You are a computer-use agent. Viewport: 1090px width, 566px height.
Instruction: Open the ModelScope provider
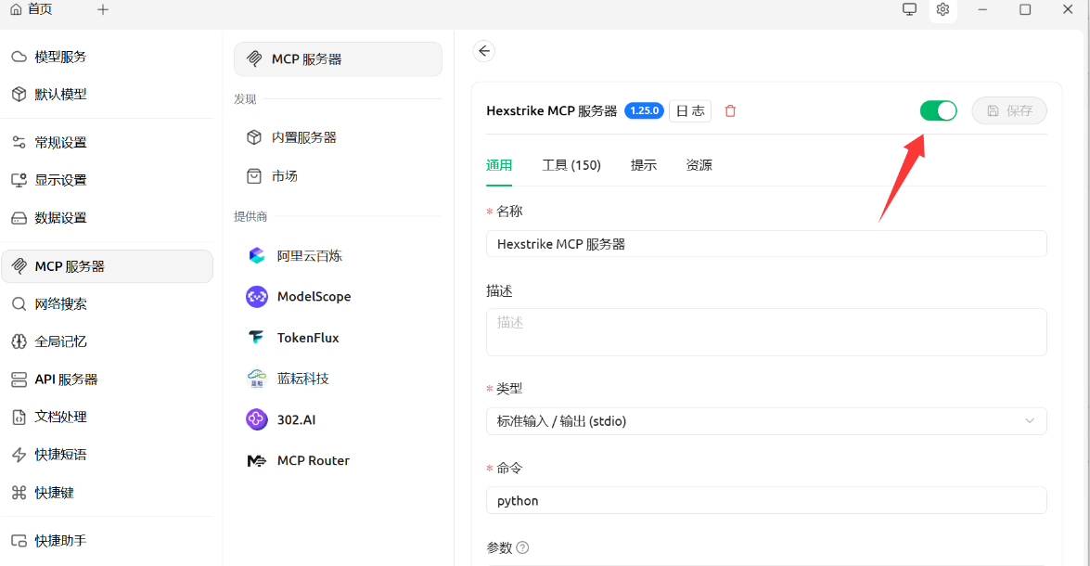tap(313, 297)
